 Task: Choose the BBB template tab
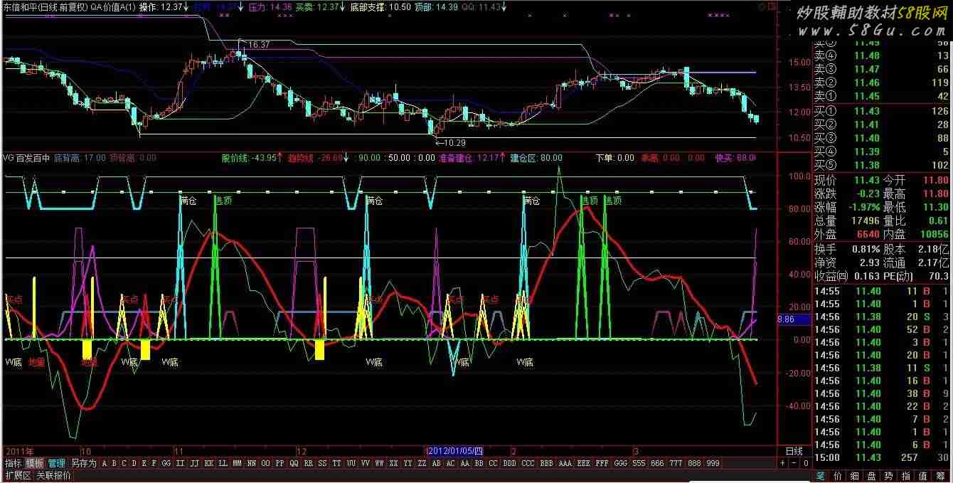click(x=547, y=463)
